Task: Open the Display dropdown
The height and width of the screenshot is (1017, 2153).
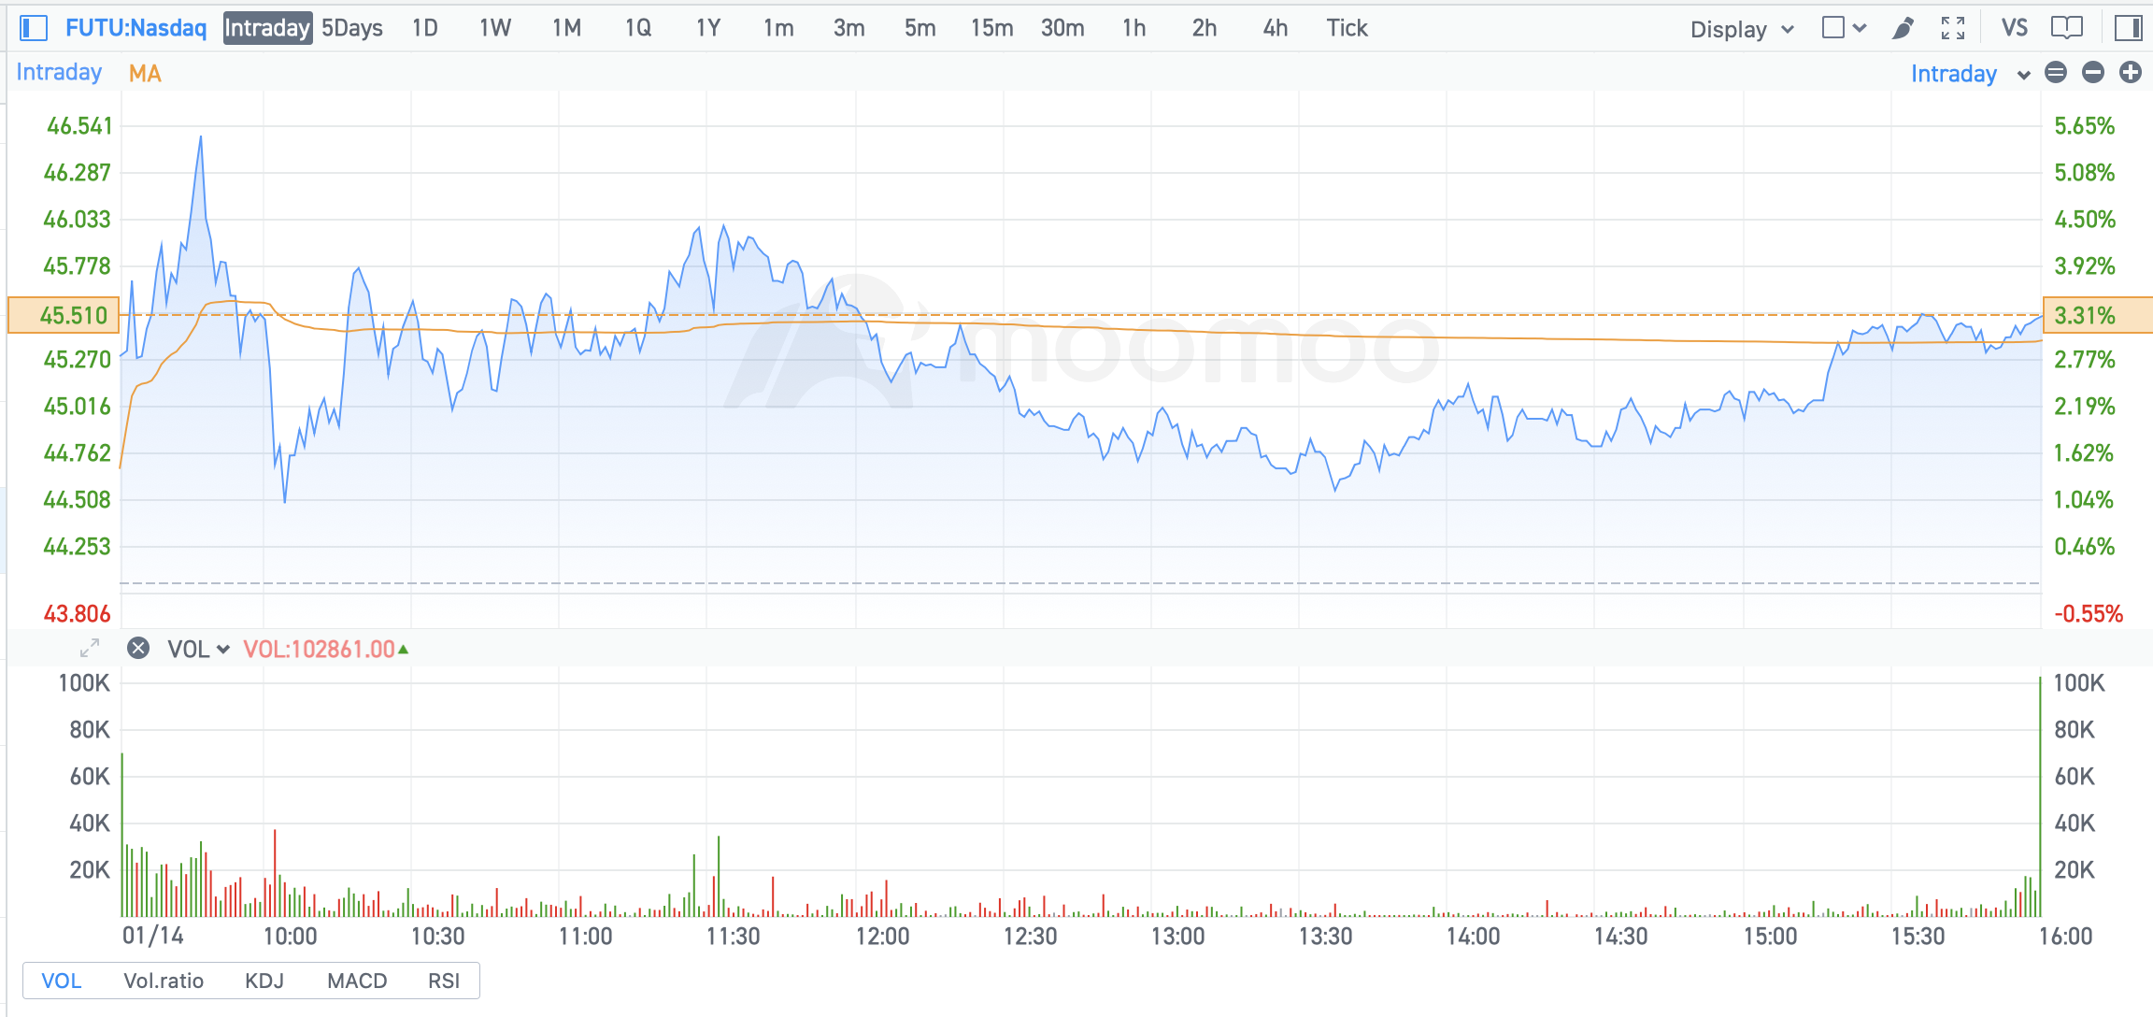Action: click(x=1742, y=29)
